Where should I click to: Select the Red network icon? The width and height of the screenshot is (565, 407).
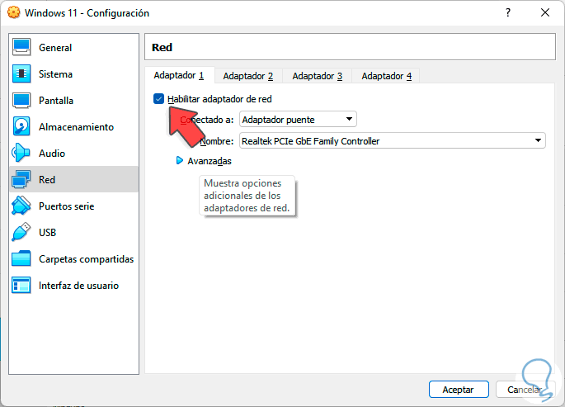tap(21, 179)
